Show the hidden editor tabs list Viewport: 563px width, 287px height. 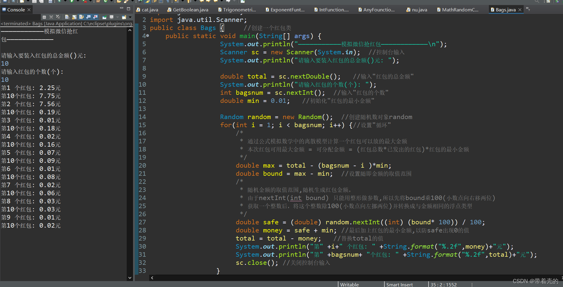coord(528,9)
